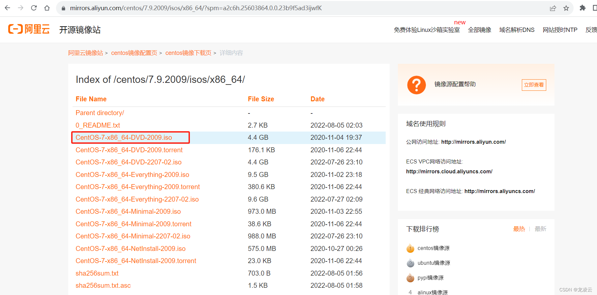Click the silver rank 2 medal icon
The height and width of the screenshot is (295, 597).
coord(410,263)
